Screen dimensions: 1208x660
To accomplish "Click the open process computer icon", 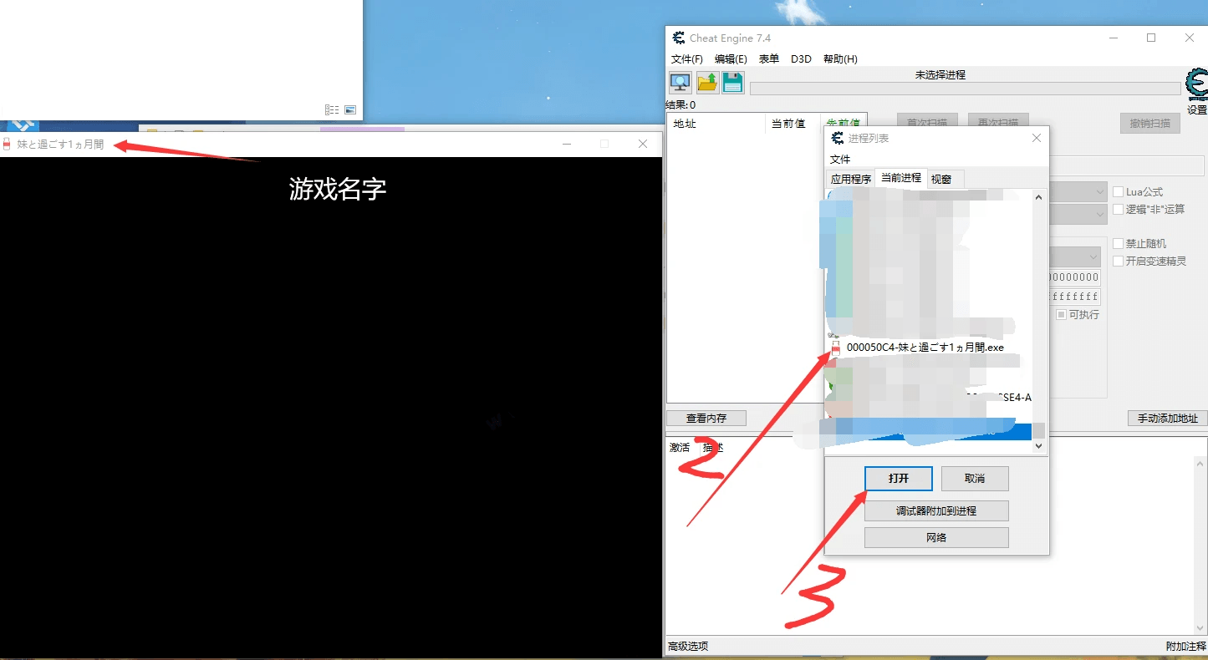I will pos(680,82).
